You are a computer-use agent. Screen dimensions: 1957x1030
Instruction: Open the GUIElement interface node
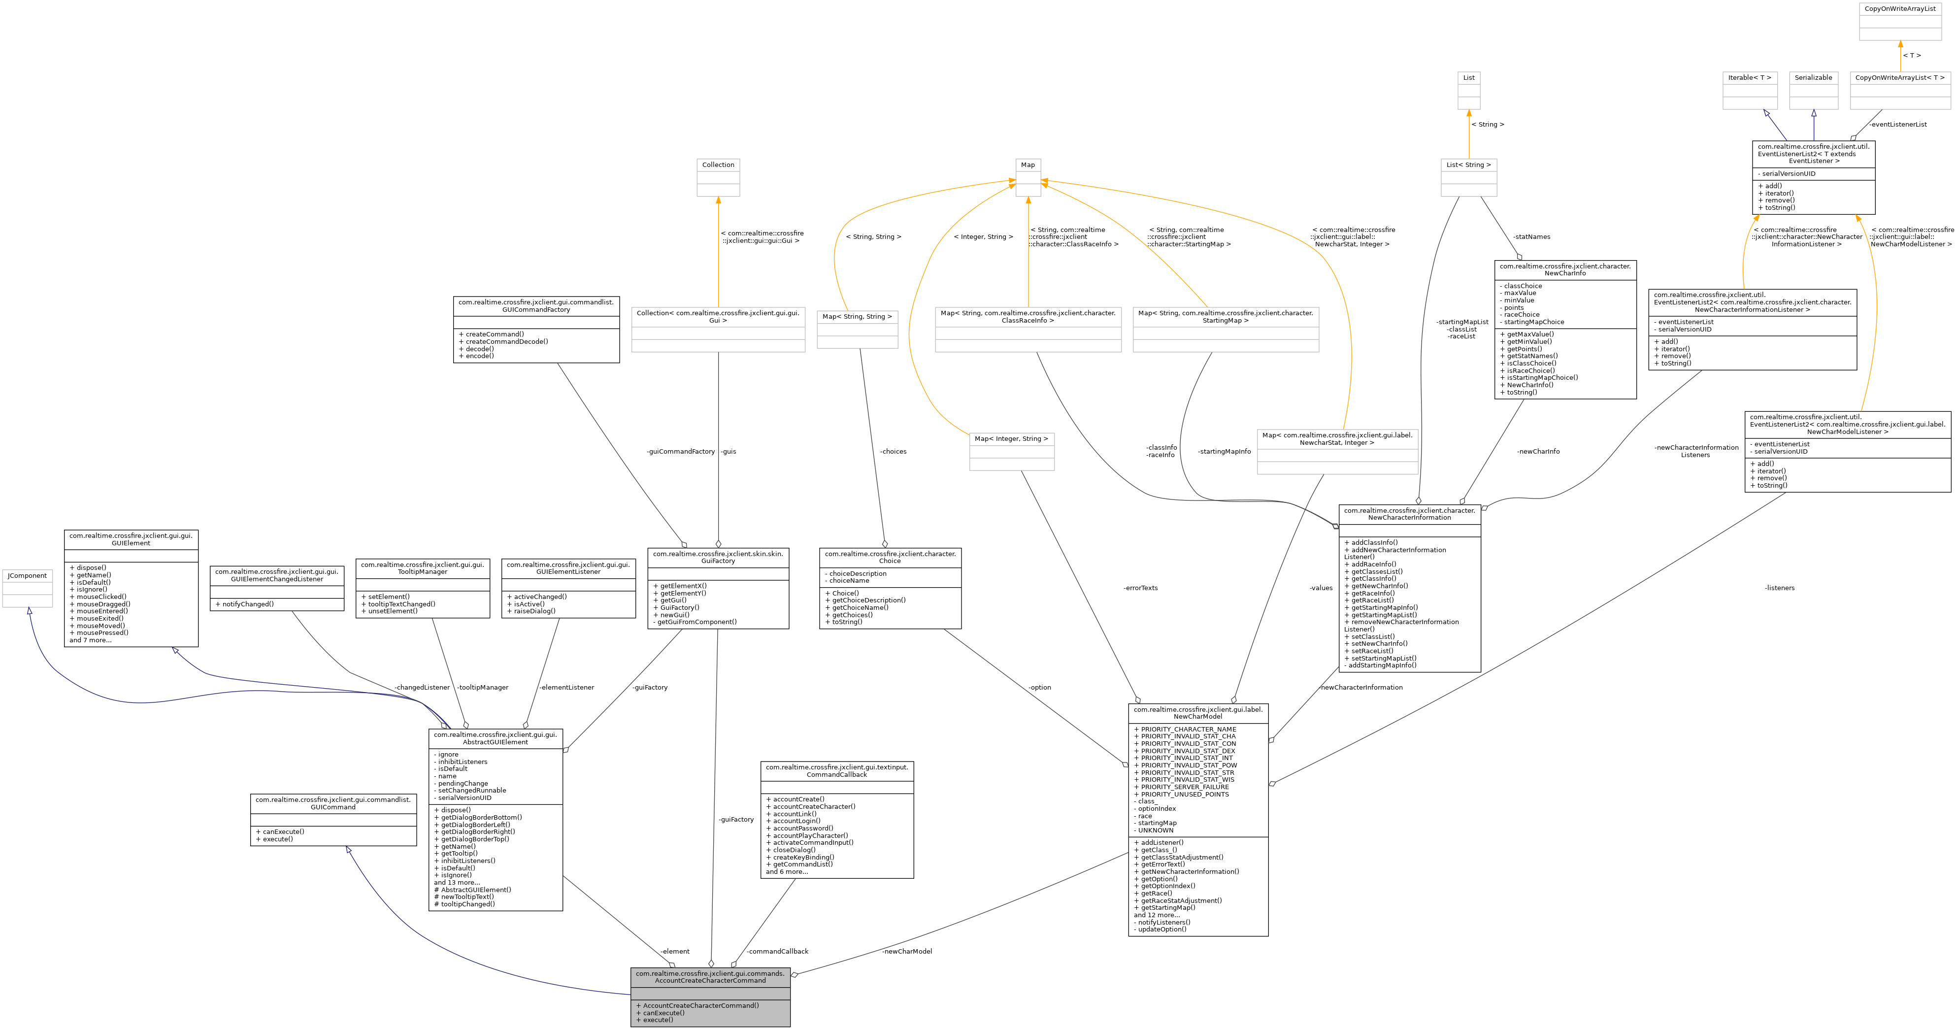(132, 588)
